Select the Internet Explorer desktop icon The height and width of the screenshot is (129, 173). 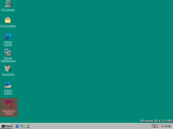tap(8, 36)
